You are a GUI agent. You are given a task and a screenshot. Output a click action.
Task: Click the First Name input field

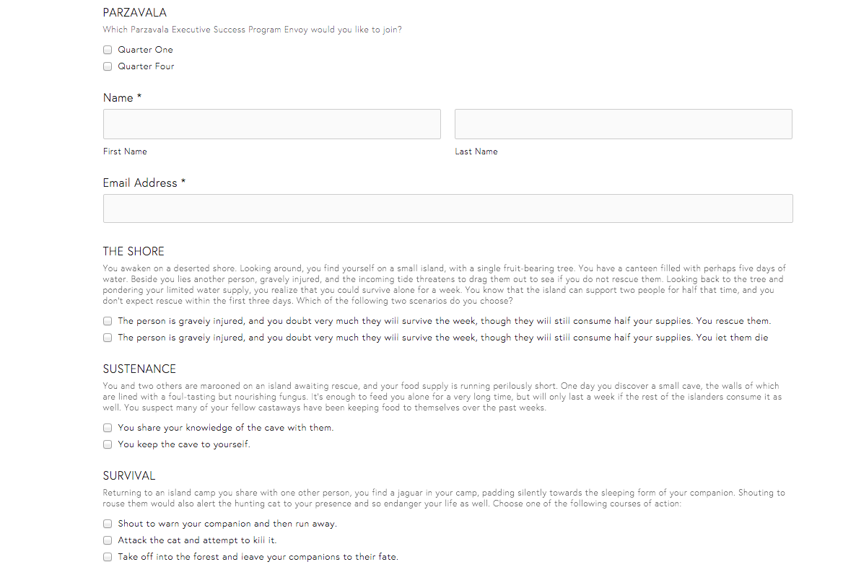[272, 124]
